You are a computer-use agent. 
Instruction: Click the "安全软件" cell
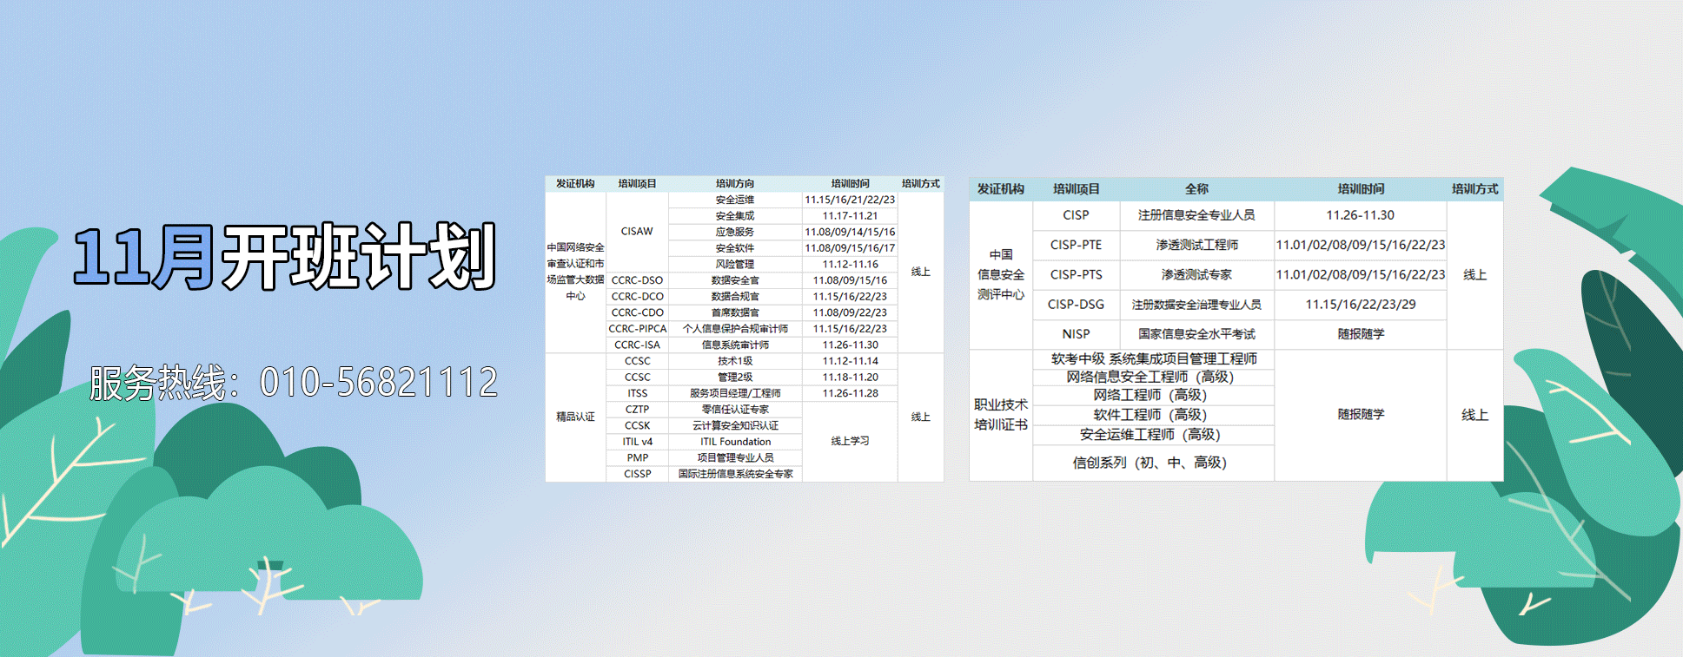click(735, 248)
